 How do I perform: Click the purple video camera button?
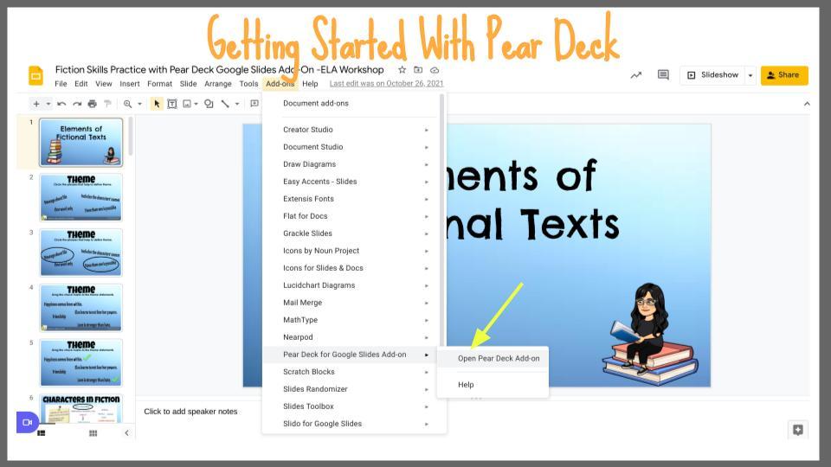(28, 422)
